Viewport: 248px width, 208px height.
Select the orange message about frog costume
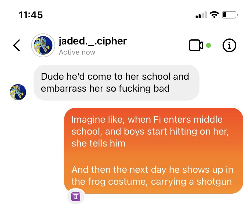154,151
